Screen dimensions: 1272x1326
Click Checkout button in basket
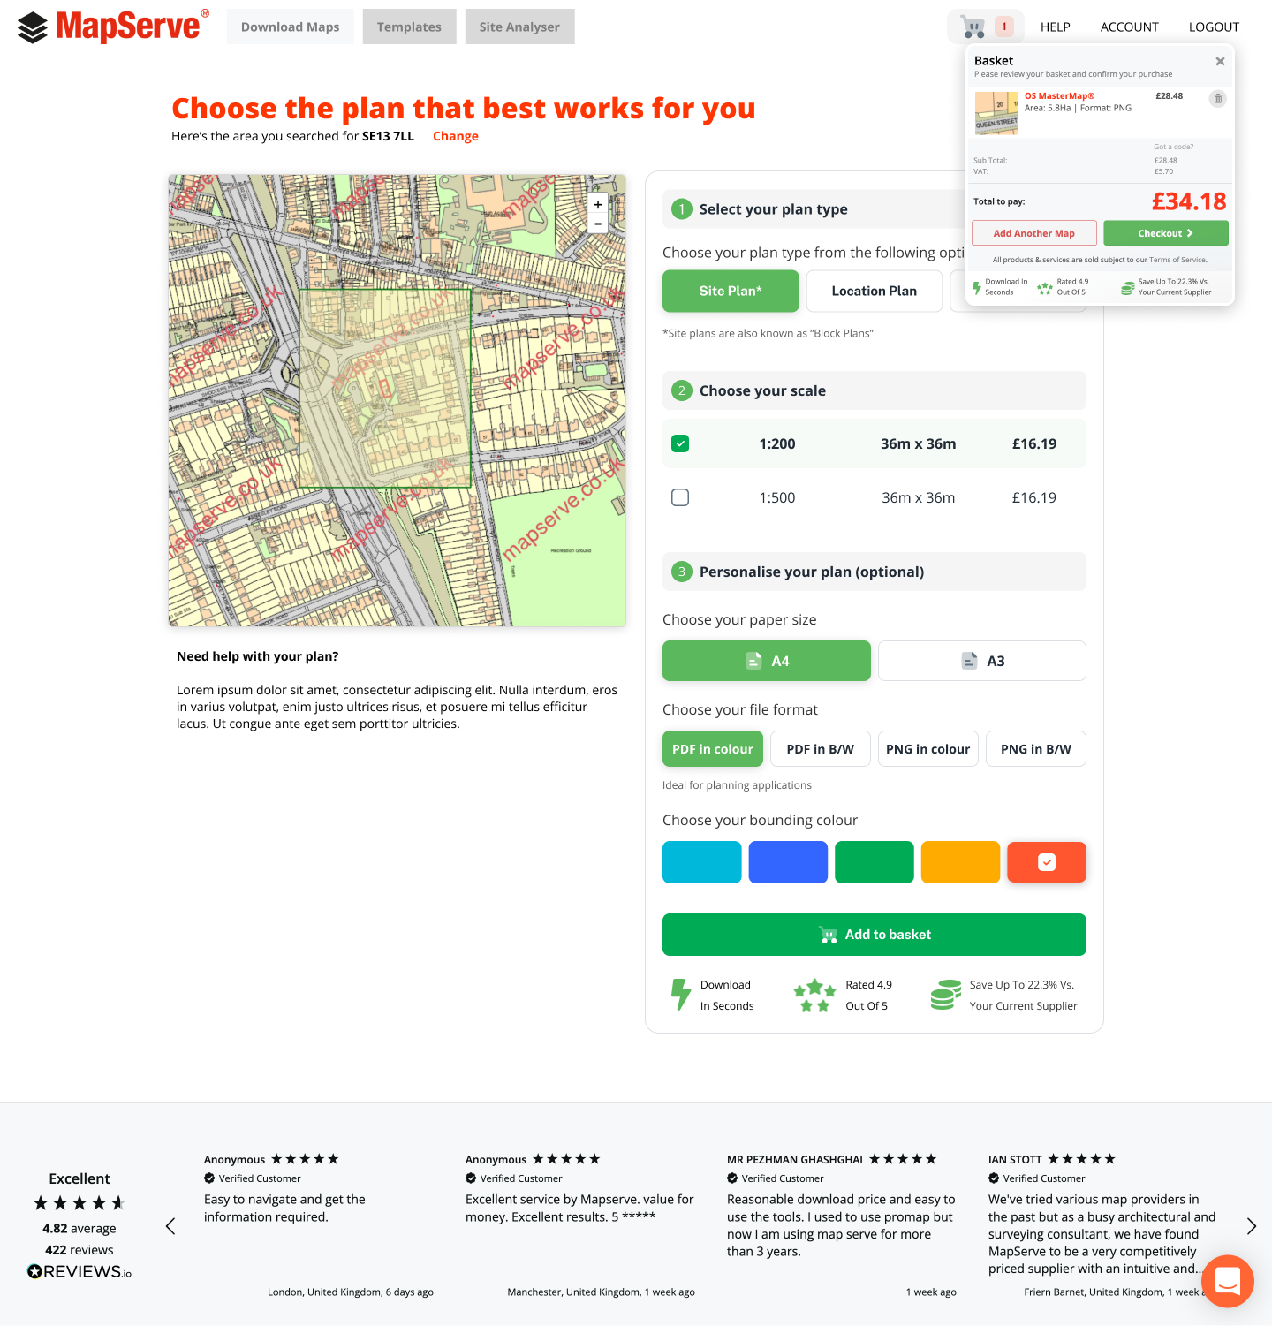tap(1166, 233)
